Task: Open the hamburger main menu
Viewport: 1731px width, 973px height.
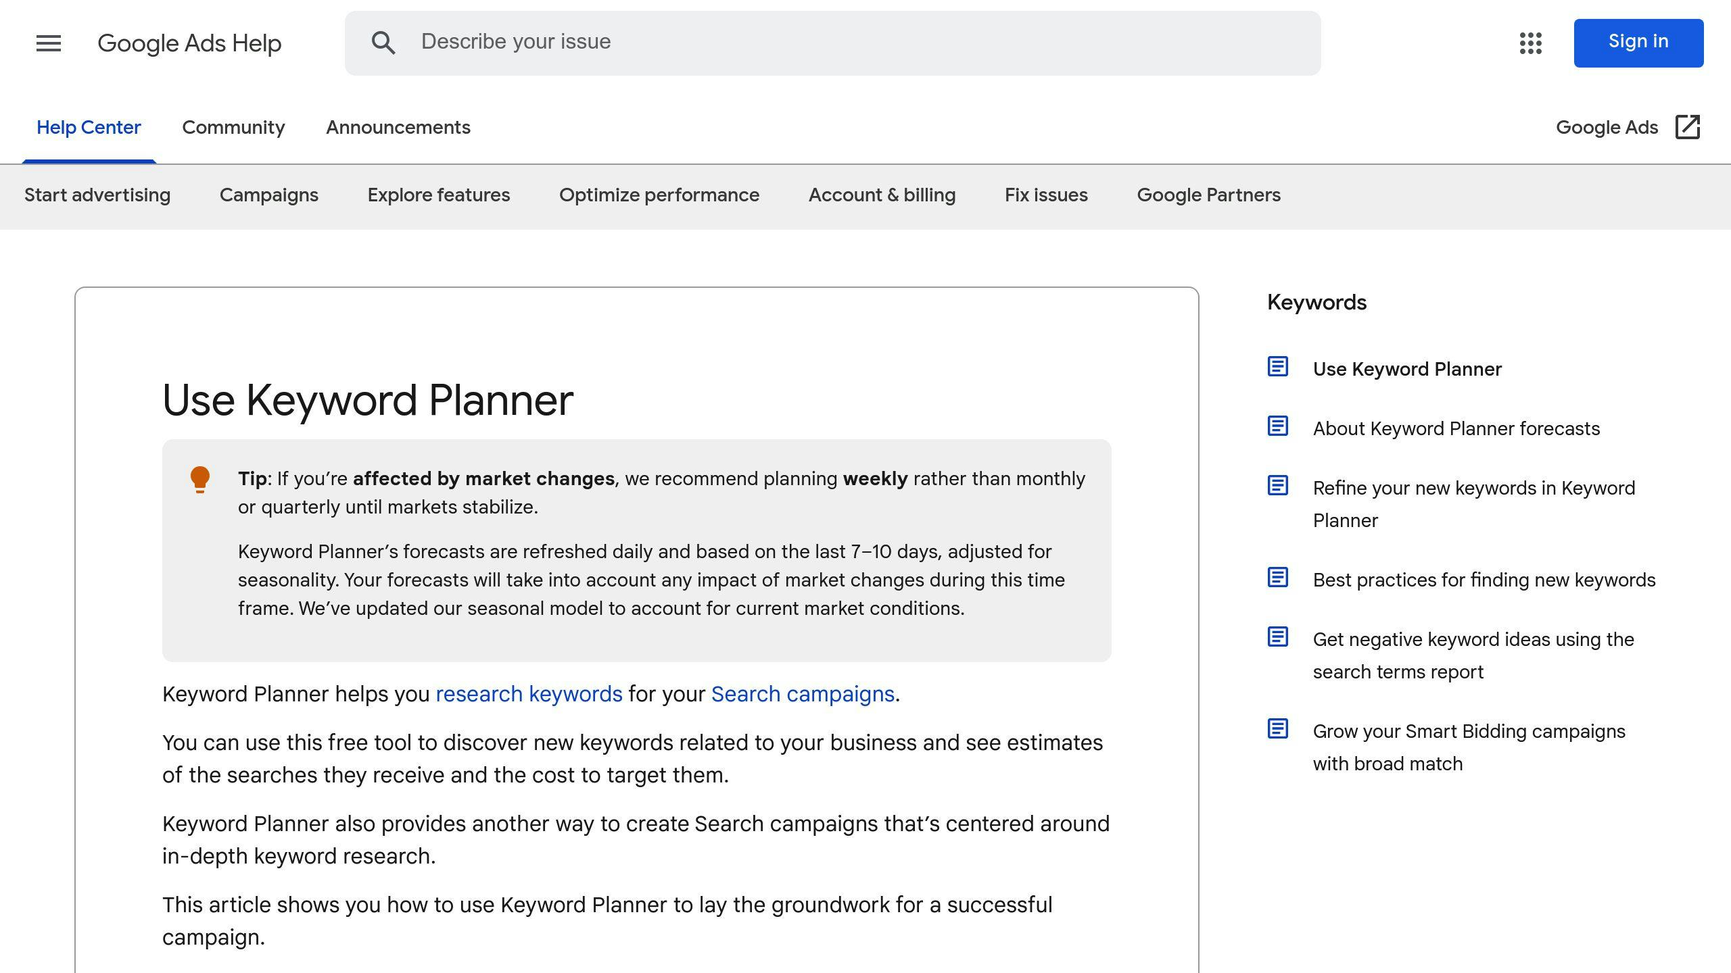Action: 49,43
